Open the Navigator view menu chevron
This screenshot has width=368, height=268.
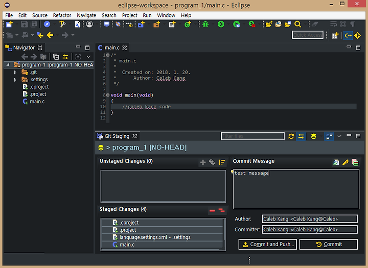(88, 57)
